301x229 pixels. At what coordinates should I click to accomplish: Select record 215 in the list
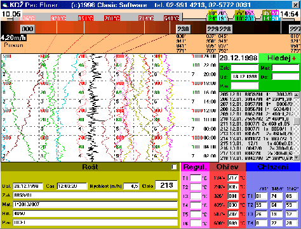coord(257,143)
